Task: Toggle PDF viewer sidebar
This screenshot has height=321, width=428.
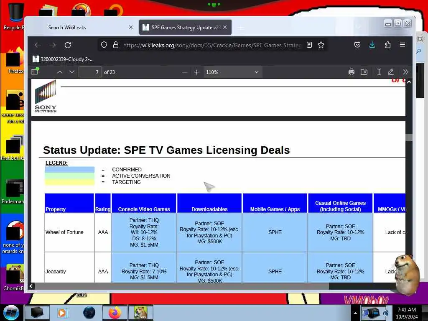Action: tap(35, 71)
